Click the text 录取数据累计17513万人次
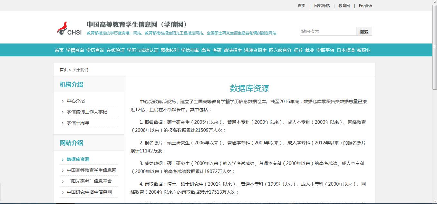Image resolution: width=437 pixels, height=204 pixels. coord(208,192)
